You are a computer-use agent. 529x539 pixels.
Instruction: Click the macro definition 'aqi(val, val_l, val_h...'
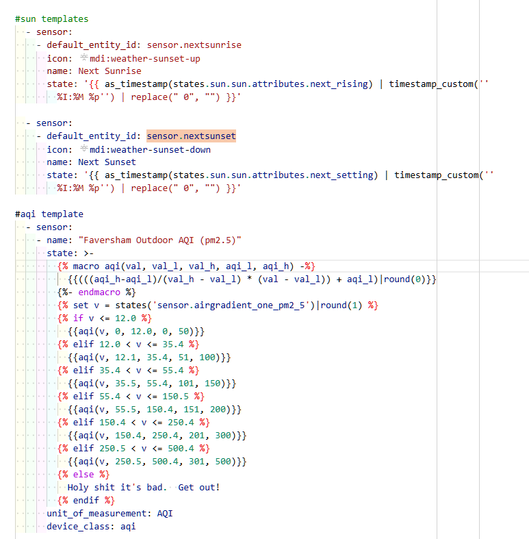click(186, 266)
